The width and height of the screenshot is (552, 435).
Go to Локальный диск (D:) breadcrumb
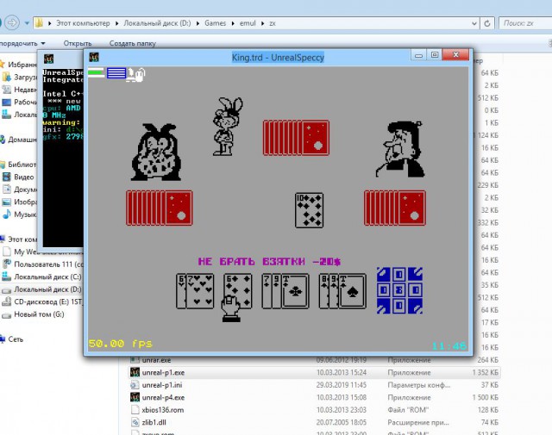coord(157,23)
